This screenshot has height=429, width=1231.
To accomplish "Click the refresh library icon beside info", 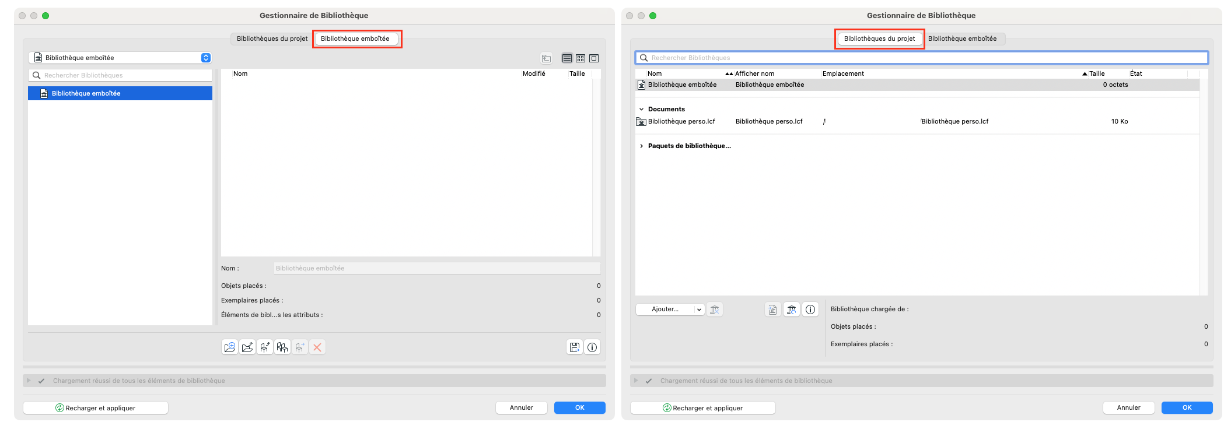I will (x=792, y=310).
